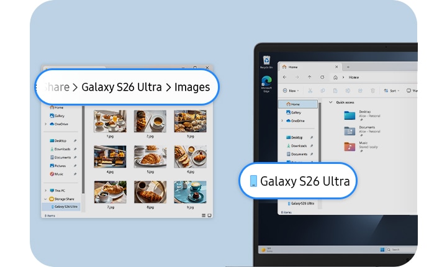
Task: Select the 1.jpg thumbnail
Action: pos(110,121)
